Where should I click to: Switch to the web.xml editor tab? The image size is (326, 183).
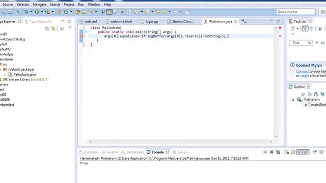tap(88, 21)
